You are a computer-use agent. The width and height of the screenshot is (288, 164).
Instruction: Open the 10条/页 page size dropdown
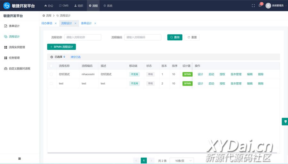(x=182, y=160)
